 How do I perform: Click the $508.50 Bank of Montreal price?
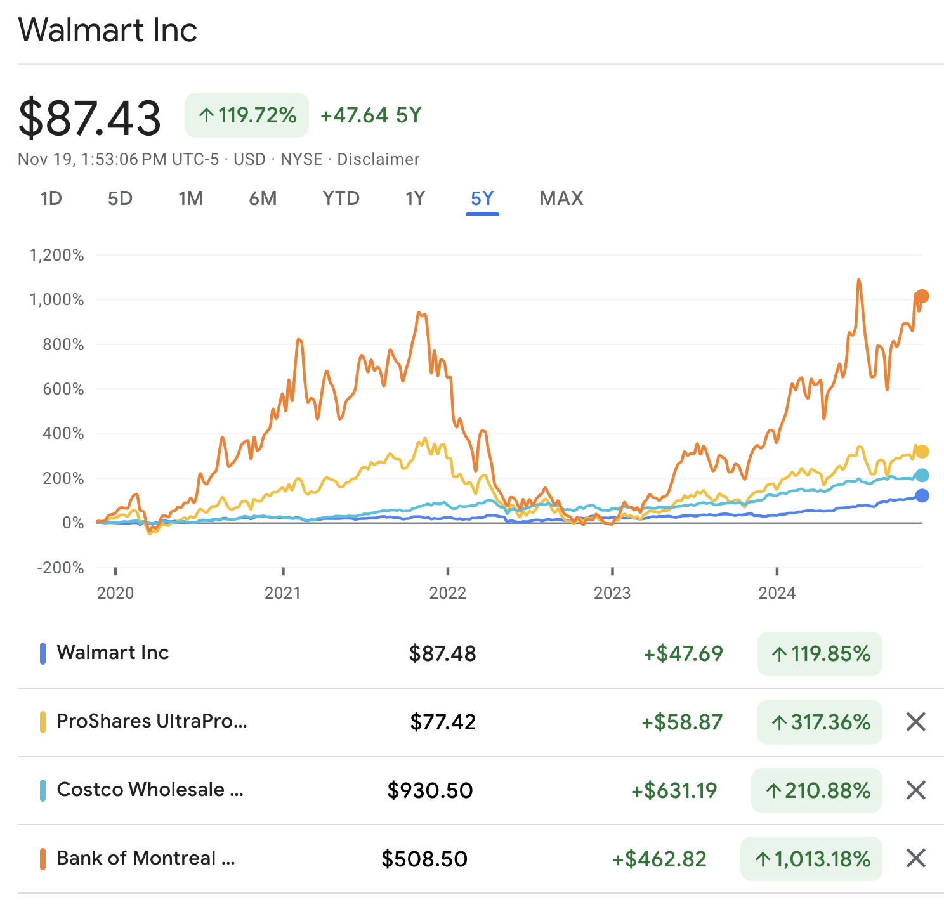pyautogui.click(x=424, y=859)
